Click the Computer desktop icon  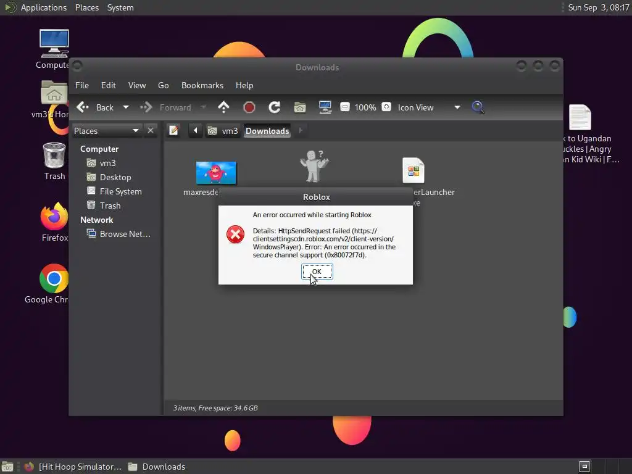pos(54,44)
